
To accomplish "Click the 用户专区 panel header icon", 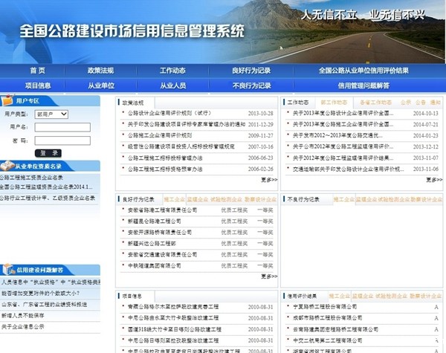I will (x=7, y=100).
